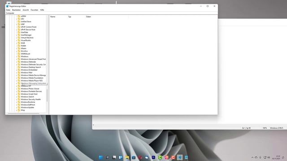287x161 pixels.
Task: Click the Registry Editor taskbar icon
Action: point(180,157)
